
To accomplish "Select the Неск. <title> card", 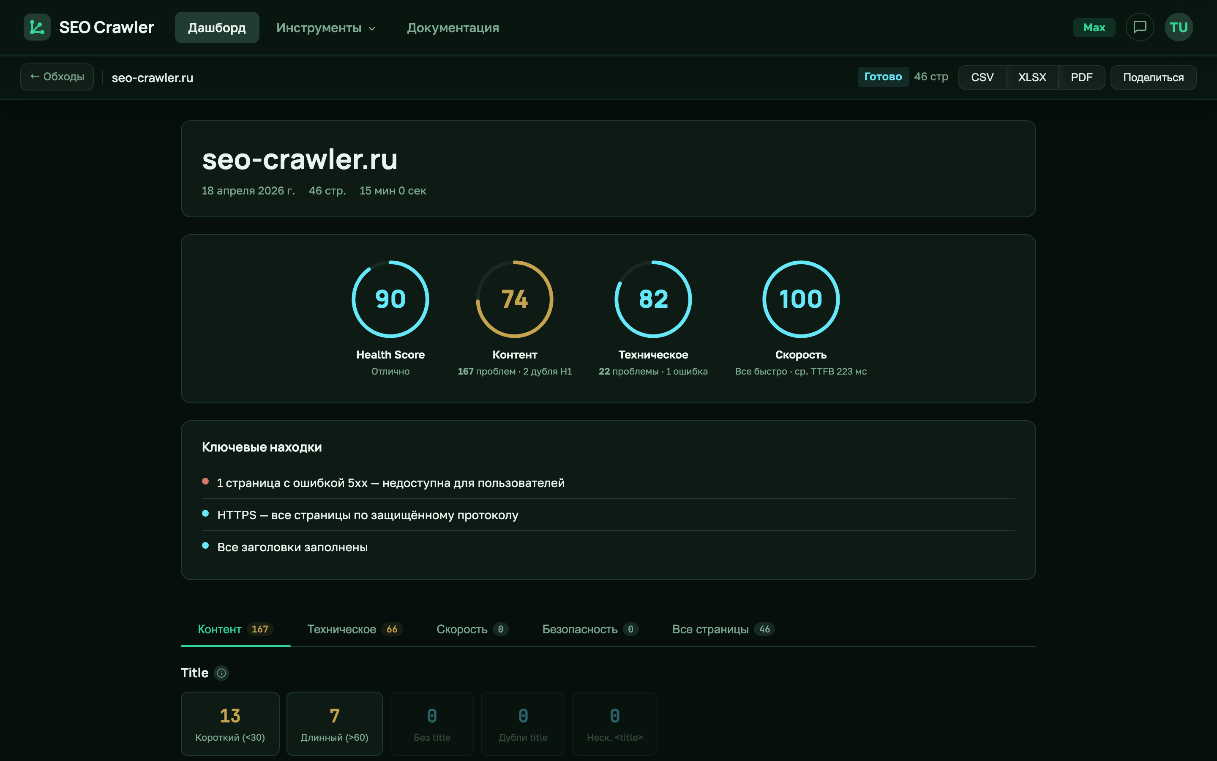I will (x=614, y=723).
